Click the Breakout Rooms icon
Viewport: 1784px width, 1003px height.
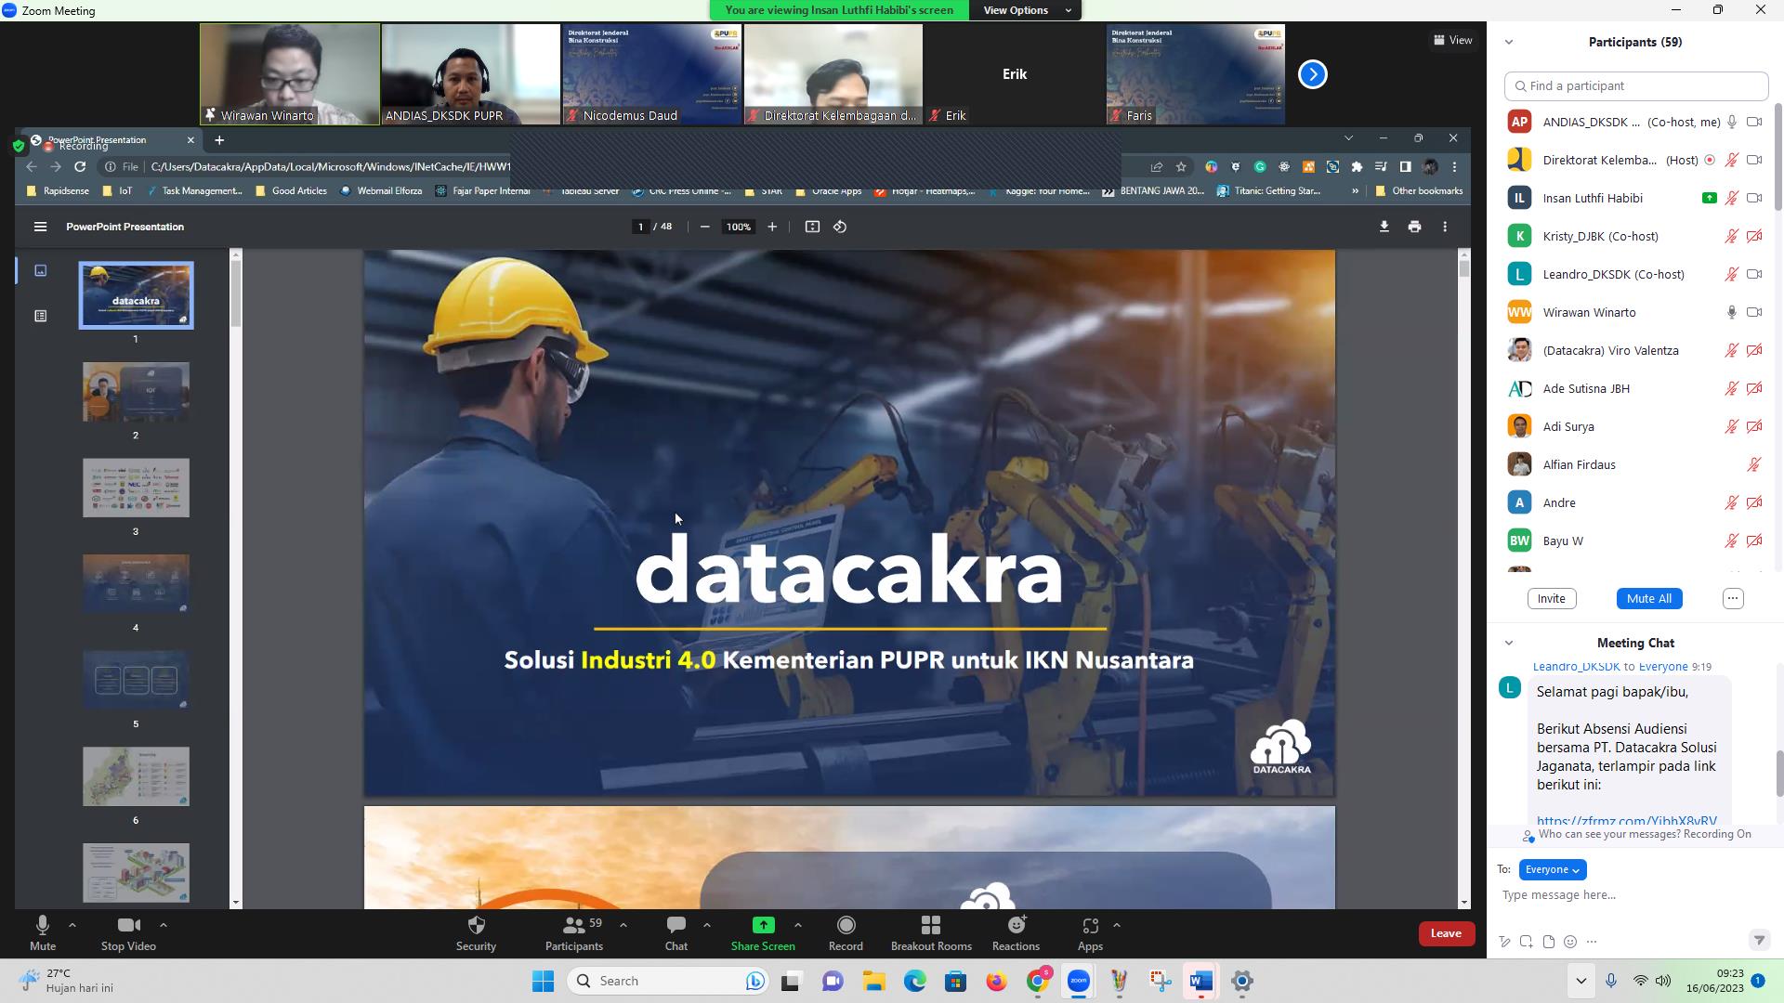[933, 926]
